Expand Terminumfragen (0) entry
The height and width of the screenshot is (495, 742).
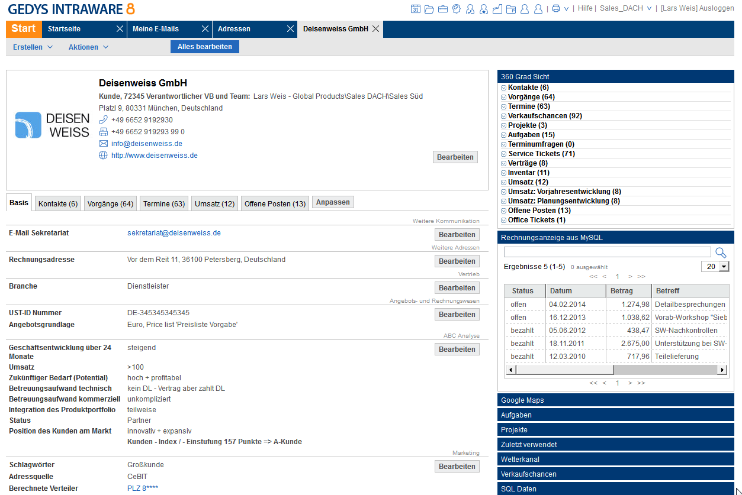504,144
